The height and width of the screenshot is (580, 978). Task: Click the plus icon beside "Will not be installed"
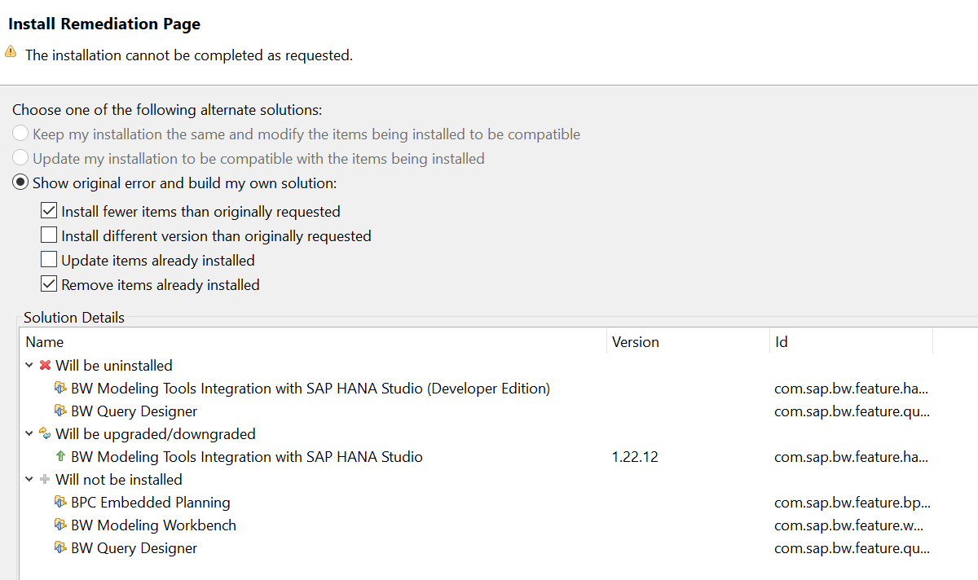45,479
